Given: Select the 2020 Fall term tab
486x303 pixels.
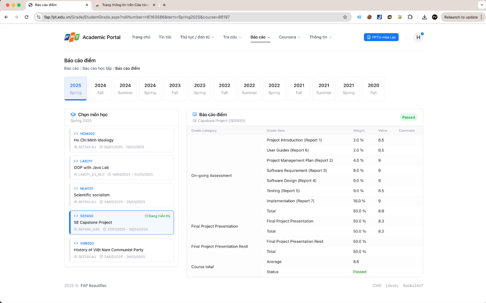Looking at the screenshot, I should point(374,89).
